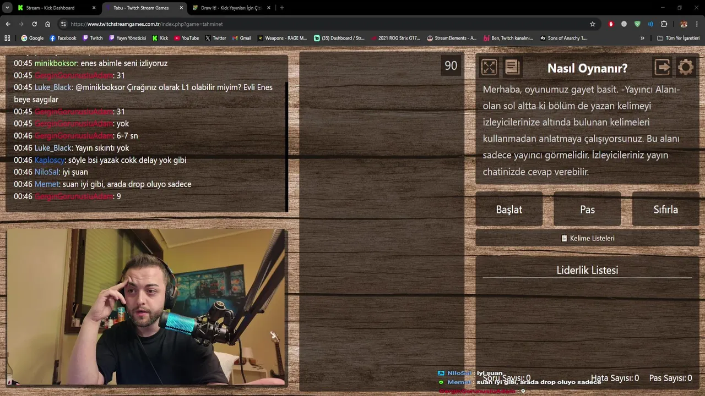705x396 pixels.
Task: Click the Hata Sayısı counter
Action: pos(615,378)
